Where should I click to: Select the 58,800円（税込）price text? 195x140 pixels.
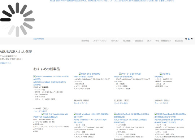click(x=81, y=100)
